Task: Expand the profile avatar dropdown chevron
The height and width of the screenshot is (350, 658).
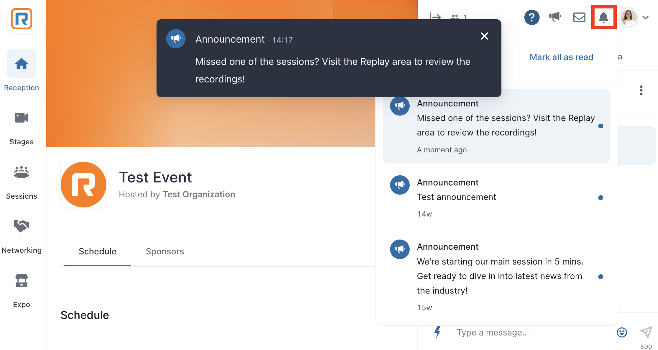Action: pos(645,18)
